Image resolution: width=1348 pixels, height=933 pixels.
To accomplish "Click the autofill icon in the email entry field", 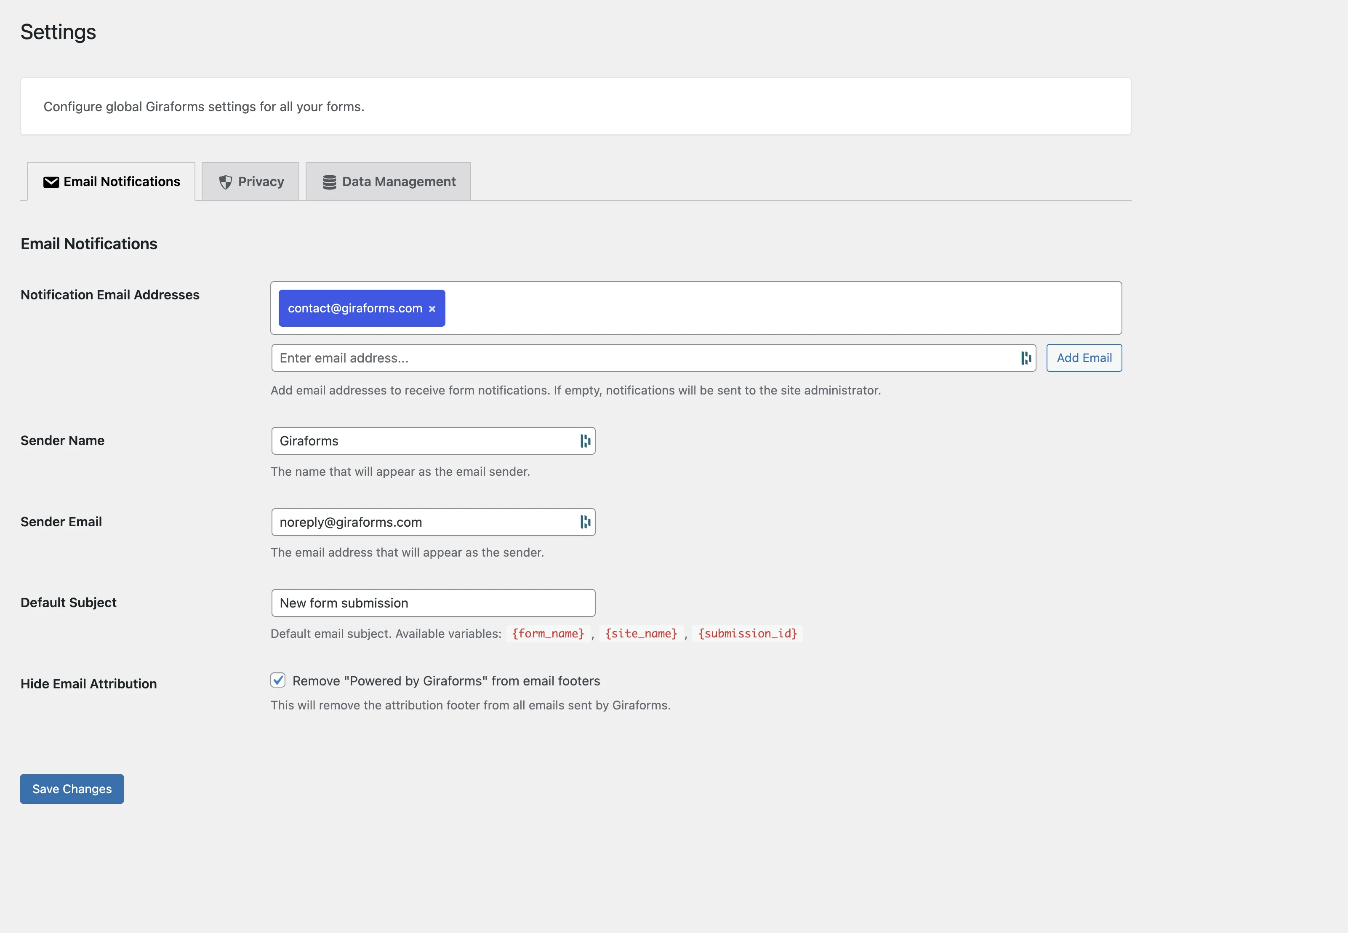I will pyautogui.click(x=1026, y=358).
